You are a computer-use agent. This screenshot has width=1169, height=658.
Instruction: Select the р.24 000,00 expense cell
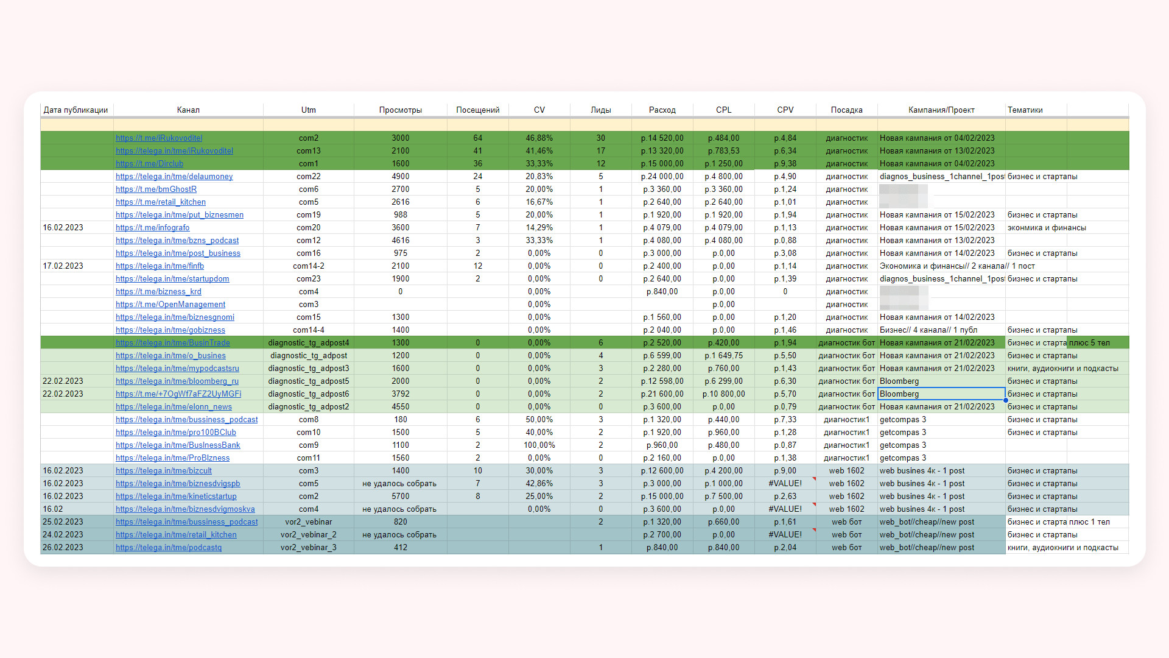point(662,177)
